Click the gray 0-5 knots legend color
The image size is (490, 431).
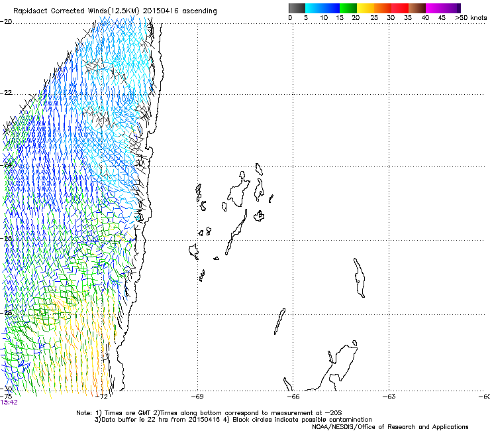[x=297, y=8]
